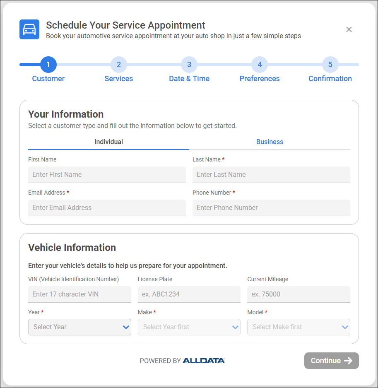Click the License Plate input

189,294
